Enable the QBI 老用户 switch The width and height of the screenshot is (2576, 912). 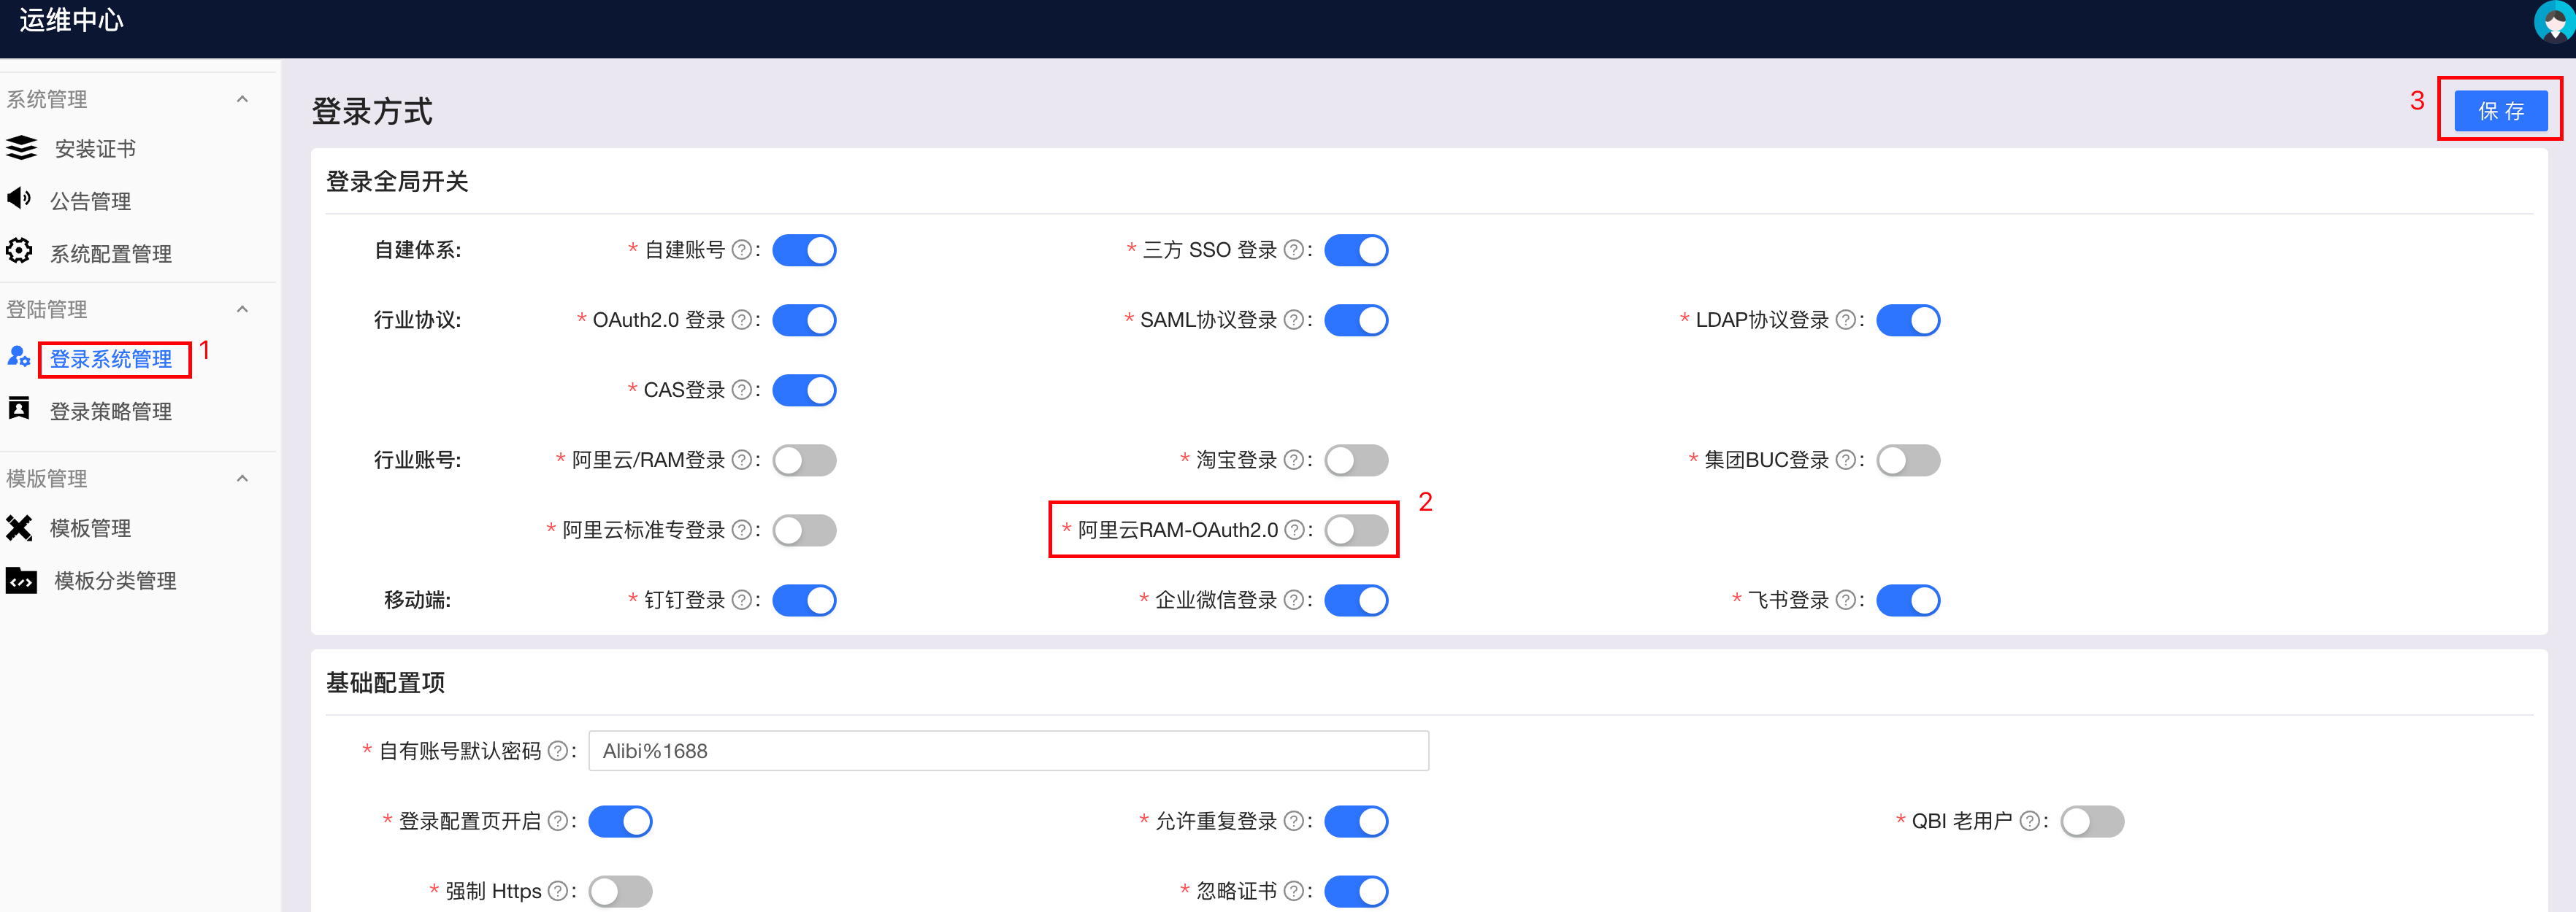(2092, 821)
